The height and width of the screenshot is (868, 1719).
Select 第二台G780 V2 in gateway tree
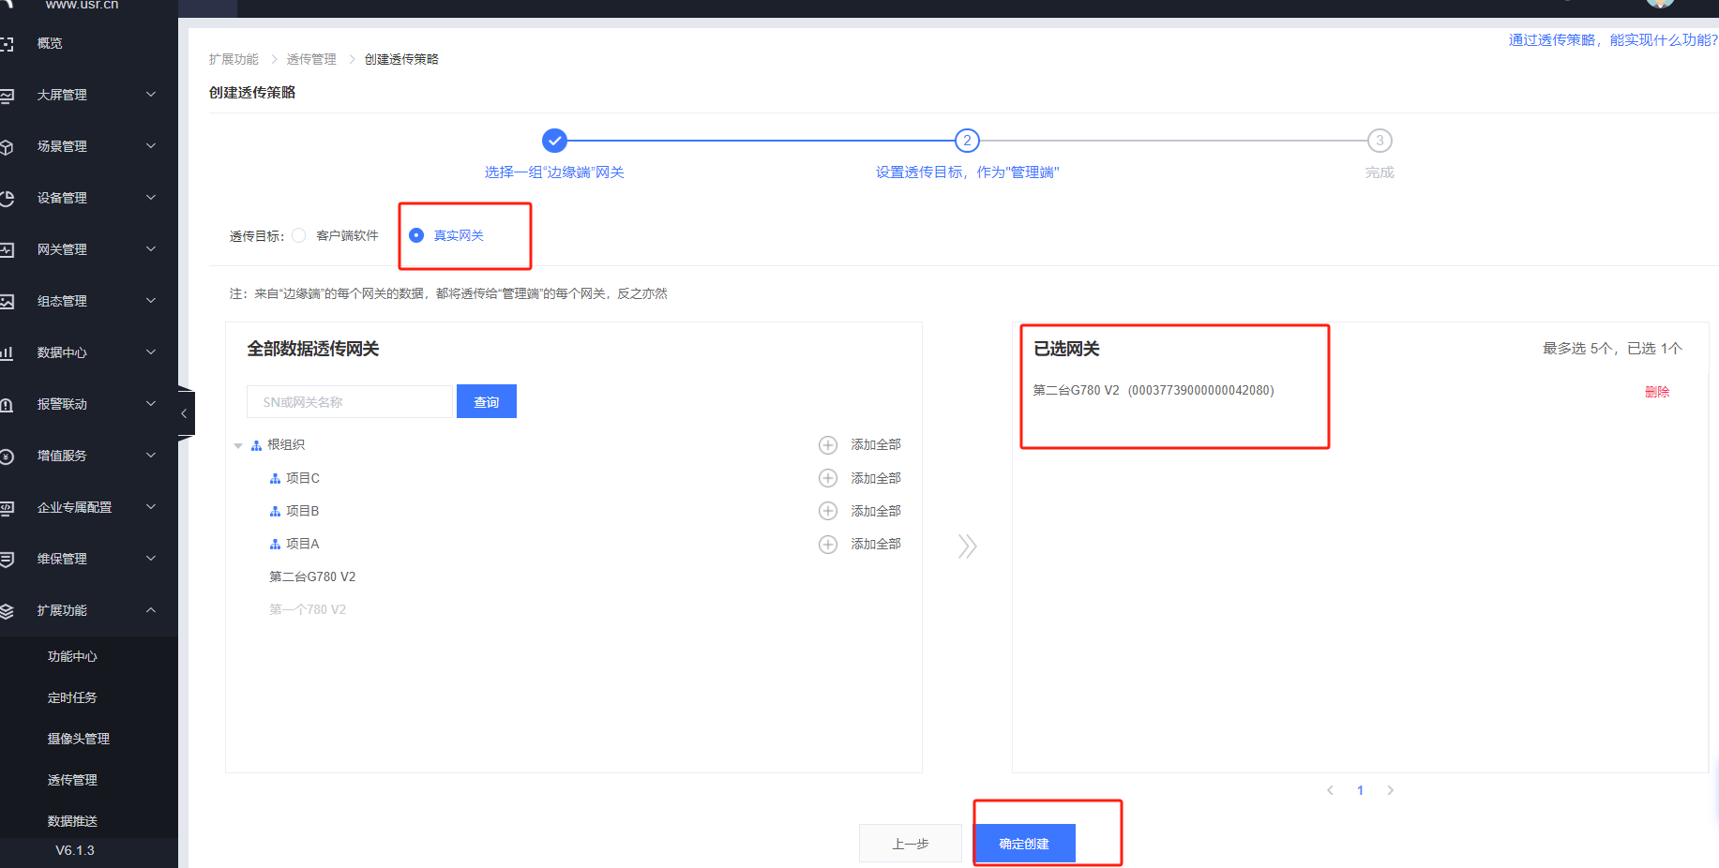pyautogui.click(x=312, y=576)
